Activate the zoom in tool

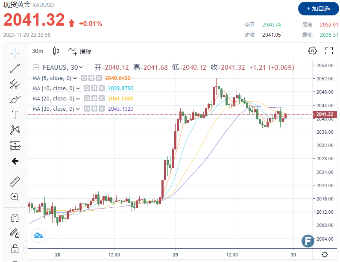(x=15, y=197)
